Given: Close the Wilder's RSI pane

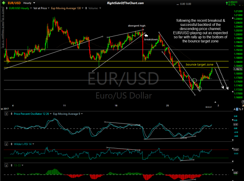Looking at the screenshot, I should pyautogui.click(x=6, y=144).
